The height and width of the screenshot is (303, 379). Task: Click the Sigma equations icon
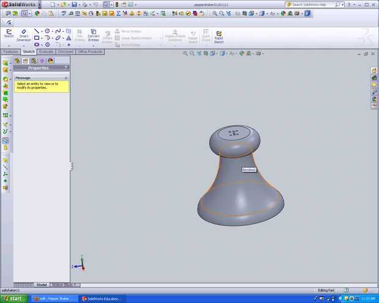coord(119,13)
